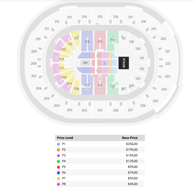Click the P7 yellow color dot

click(x=58, y=178)
